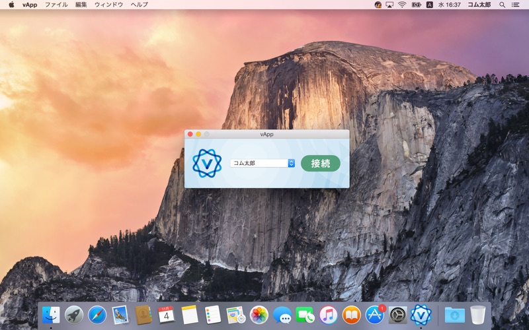Image resolution: width=529 pixels, height=330 pixels.
Task: Open the vApp application menu
Action: click(30, 5)
